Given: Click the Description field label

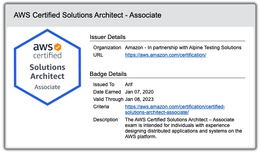Looking at the screenshot, I should (x=106, y=120).
